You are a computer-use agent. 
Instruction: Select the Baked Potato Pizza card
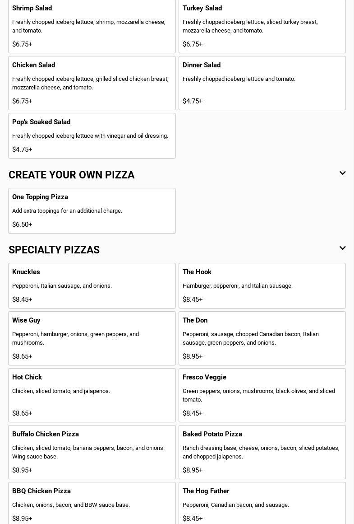point(262,452)
